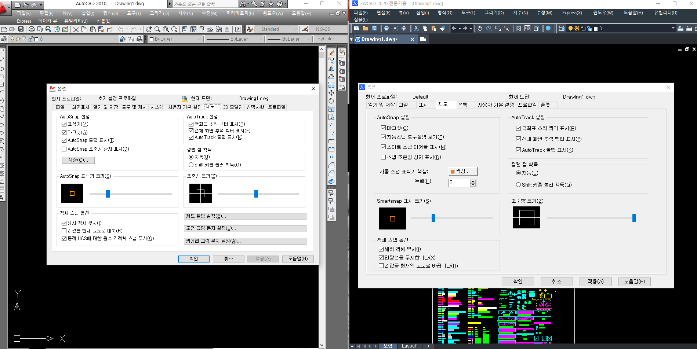The height and width of the screenshot is (349, 697).
Task: Click 적용(A) button in ZWCAD options
Action: click(595, 282)
